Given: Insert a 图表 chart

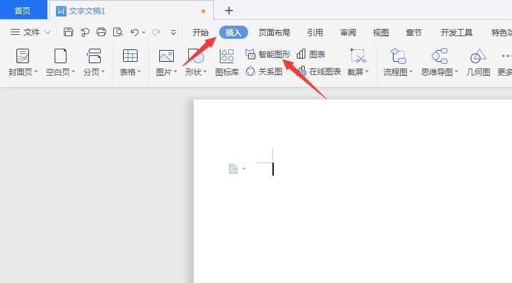Looking at the screenshot, I should (311, 54).
